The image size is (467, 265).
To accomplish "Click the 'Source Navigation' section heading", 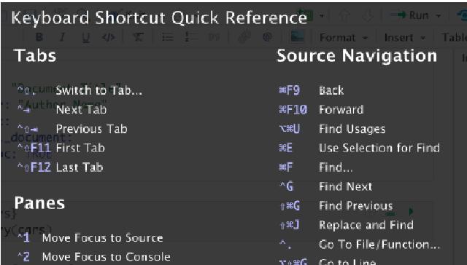I will tap(357, 55).
